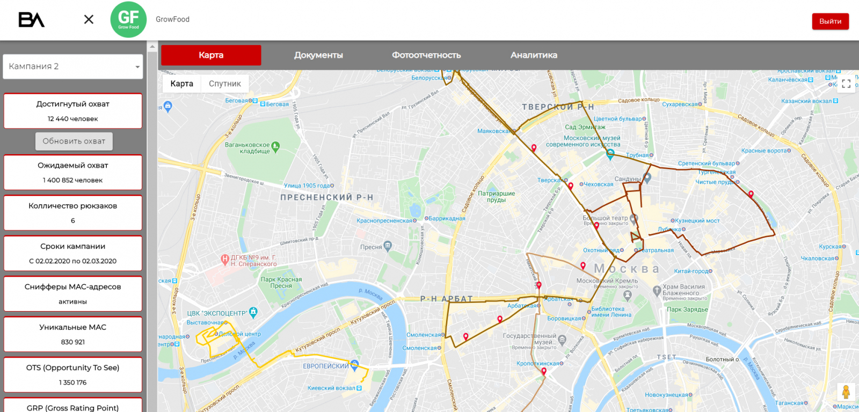This screenshot has height=412, width=859.
Task: Click red marker above Арбатская station
Action: [x=539, y=285]
